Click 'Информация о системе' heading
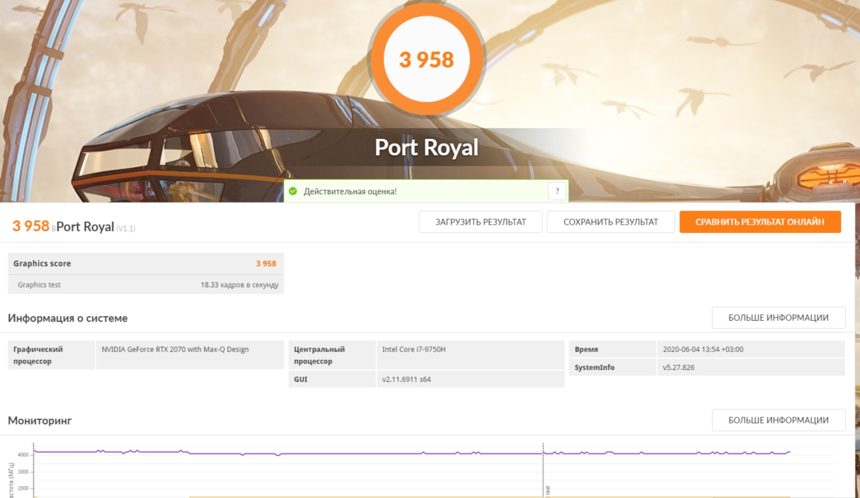Viewport: 860px width, 498px height. 68,318
